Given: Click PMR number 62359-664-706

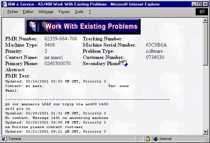Looking at the screenshot, I should click(x=61, y=39).
